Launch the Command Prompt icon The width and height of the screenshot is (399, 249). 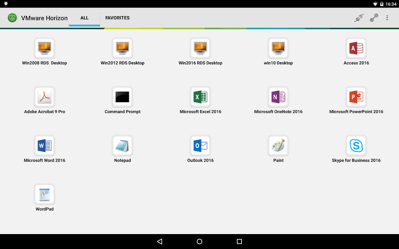[x=123, y=97]
